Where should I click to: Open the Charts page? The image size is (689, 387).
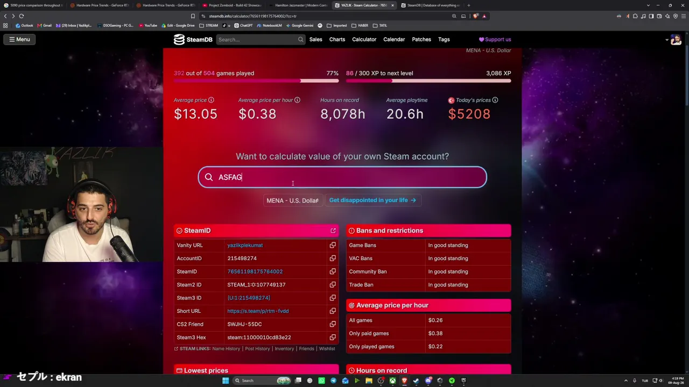coord(337,39)
